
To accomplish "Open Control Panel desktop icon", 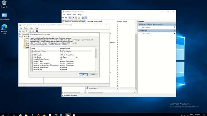I will point(4,16).
